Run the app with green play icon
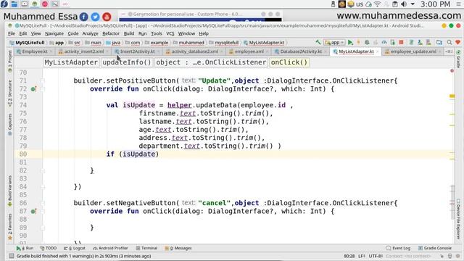 pyautogui.click(x=350, y=42)
